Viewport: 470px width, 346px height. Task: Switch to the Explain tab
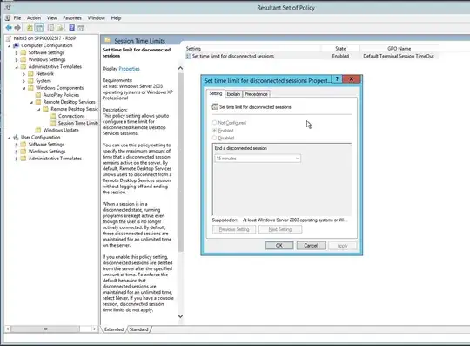click(x=233, y=94)
